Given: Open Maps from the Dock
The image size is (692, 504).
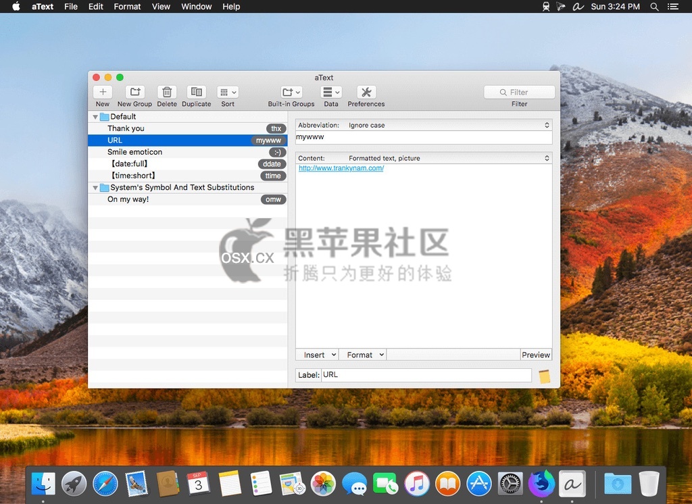Looking at the screenshot, I should click(292, 484).
